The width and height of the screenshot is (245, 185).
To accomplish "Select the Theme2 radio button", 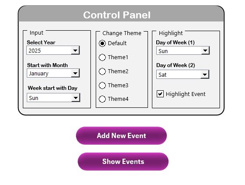I will click(102, 71).
